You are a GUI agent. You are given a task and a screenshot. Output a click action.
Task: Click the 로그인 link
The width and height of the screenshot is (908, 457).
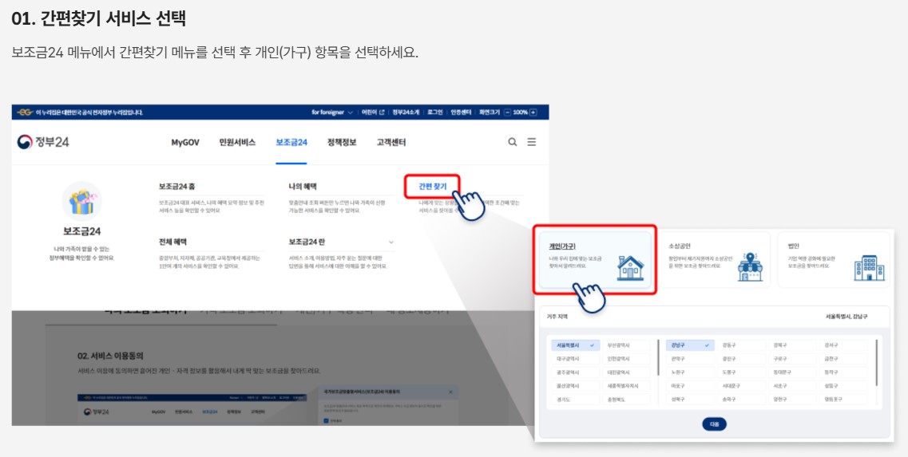[435, 112]
